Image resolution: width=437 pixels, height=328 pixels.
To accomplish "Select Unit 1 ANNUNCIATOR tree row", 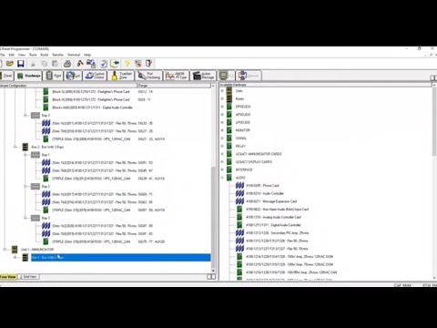I will [x=37, y=250].
